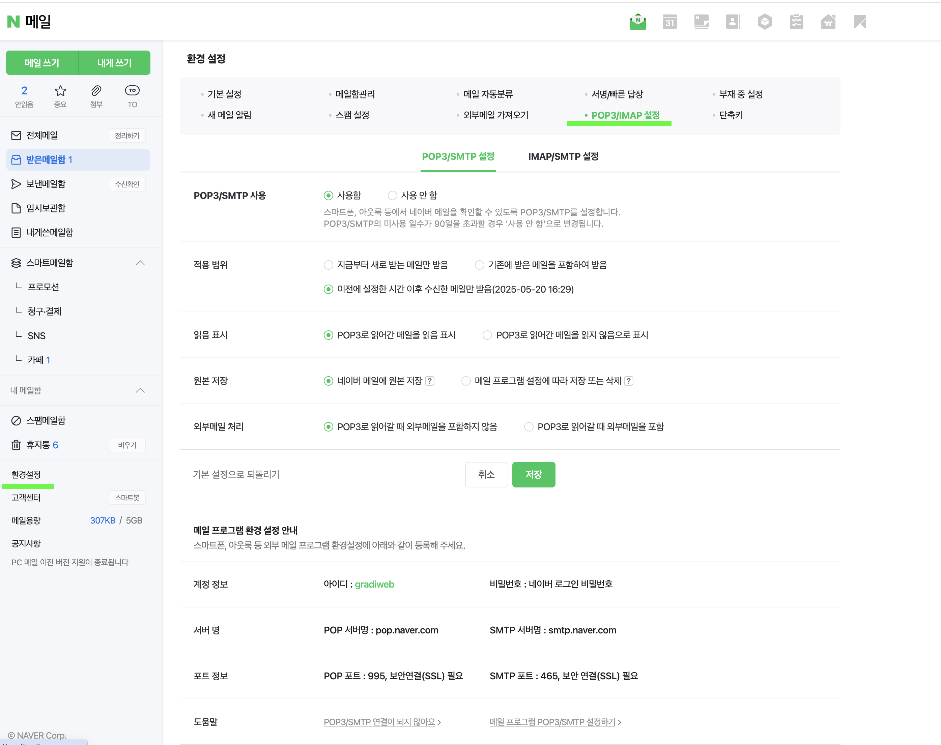
Task: Open the household ledger won icon
Action: [x=828, y=22]
